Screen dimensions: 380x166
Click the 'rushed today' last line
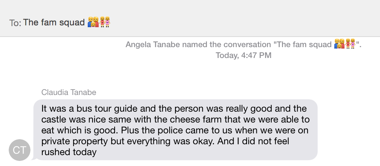pos(69,152)
